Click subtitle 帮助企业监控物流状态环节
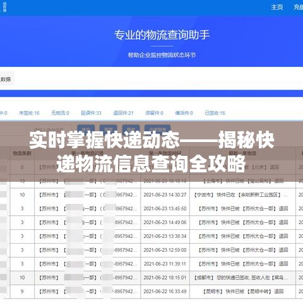 coord(162,55)
